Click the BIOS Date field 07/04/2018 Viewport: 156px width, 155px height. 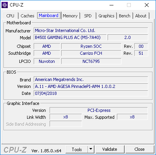point(91,93)
